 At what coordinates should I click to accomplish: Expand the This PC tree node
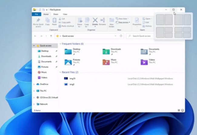point(34,91)
